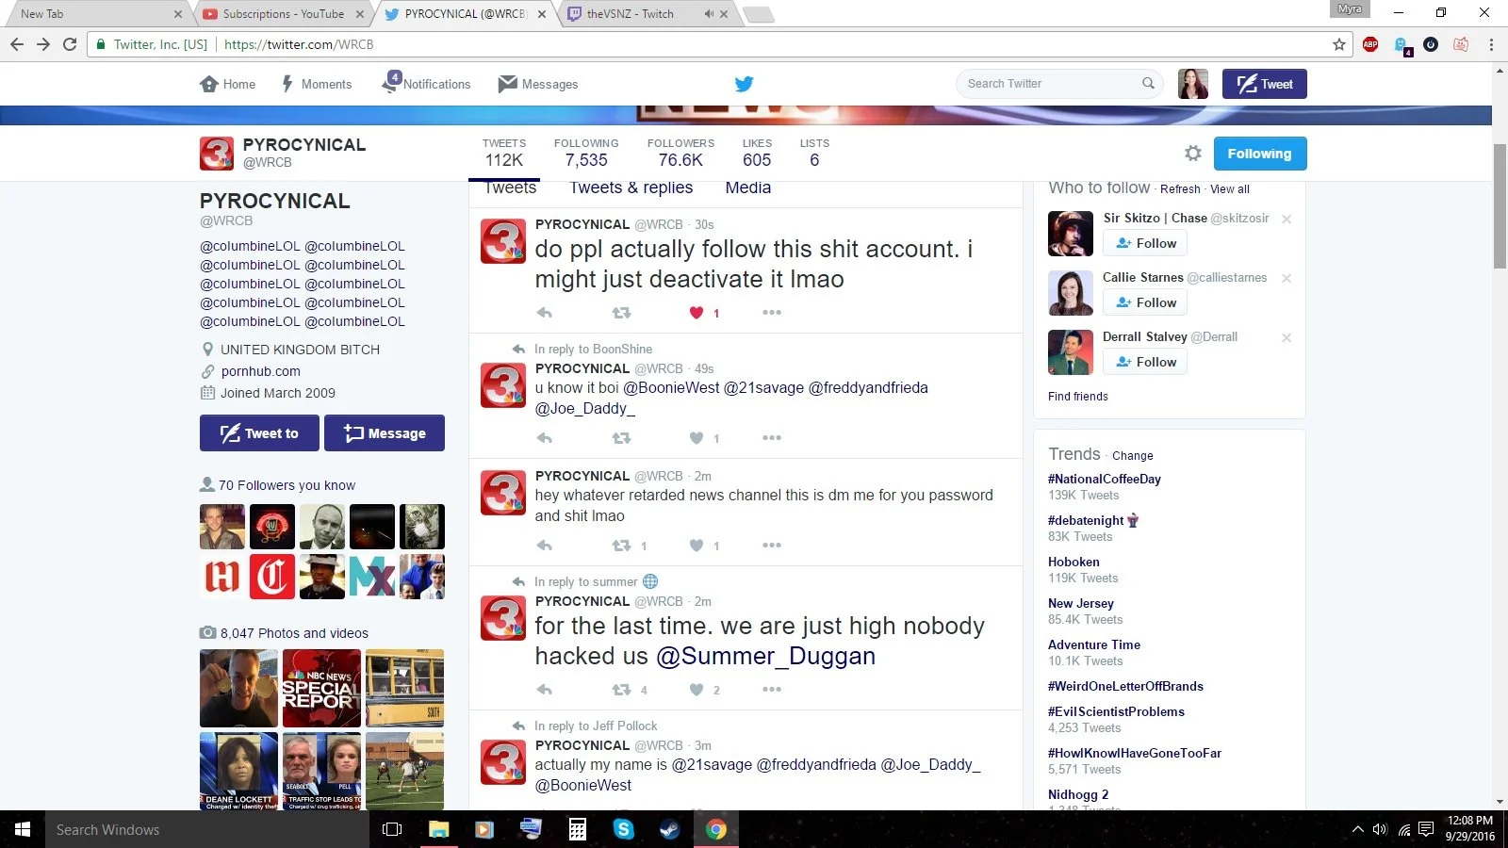
Task: Like the 'hey whatever' news channel tweet
Action: pos(697,546)
